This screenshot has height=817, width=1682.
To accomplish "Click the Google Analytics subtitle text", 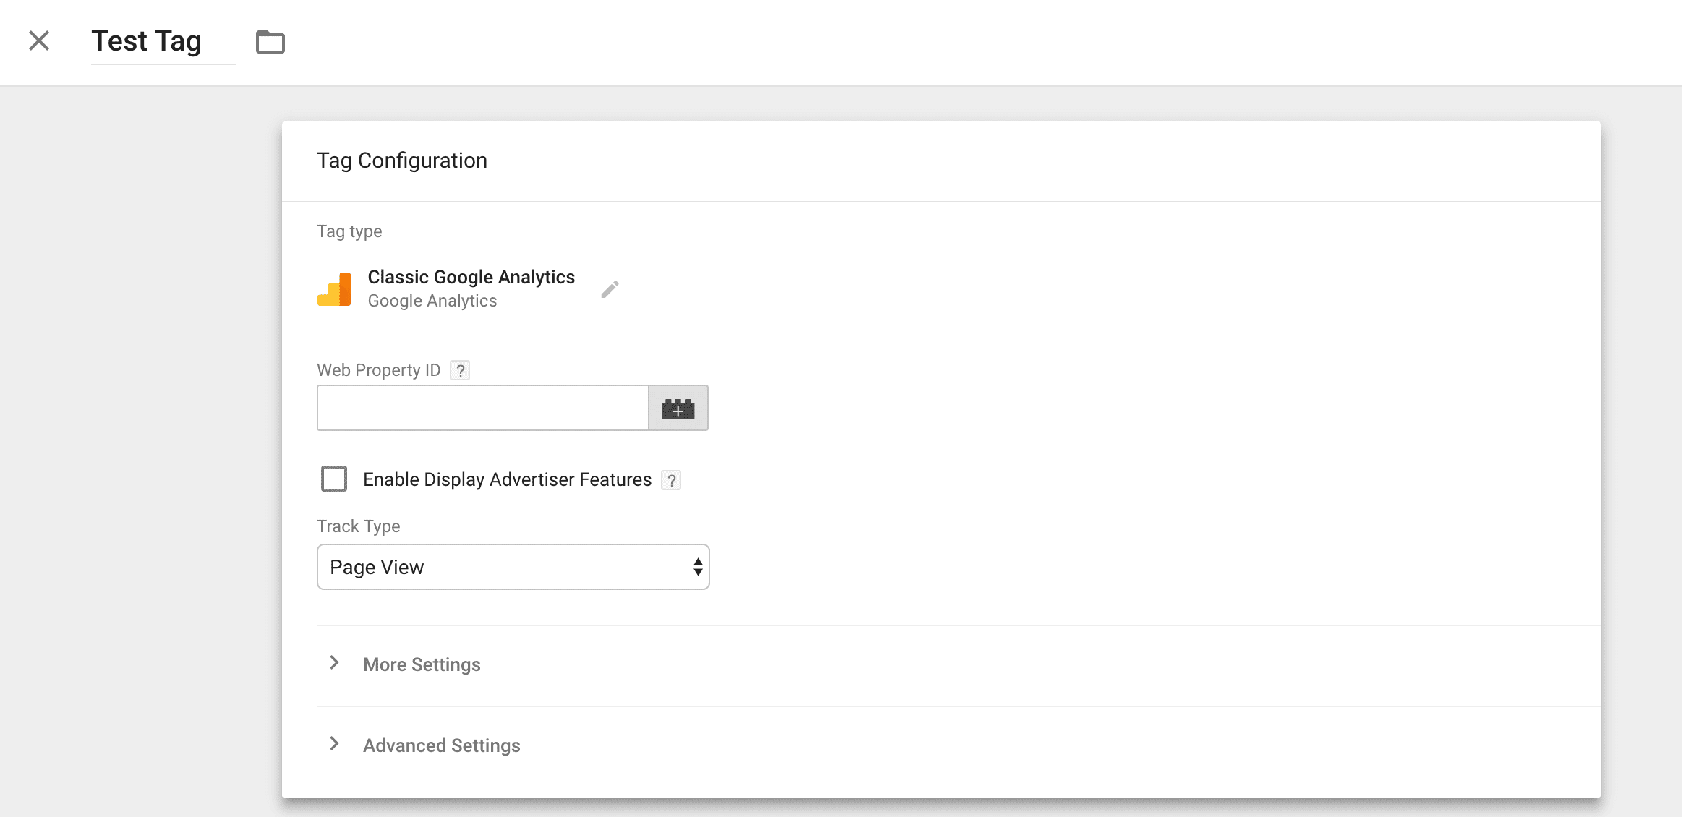I will (432, 301).
